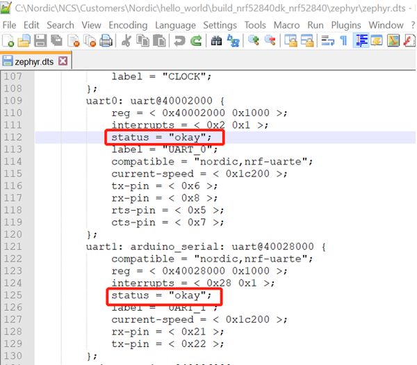417x365 pixels.
Task: Click text rx-pin = < 0x21 >;
Action: pyautogui.click(x=167, y=332)
